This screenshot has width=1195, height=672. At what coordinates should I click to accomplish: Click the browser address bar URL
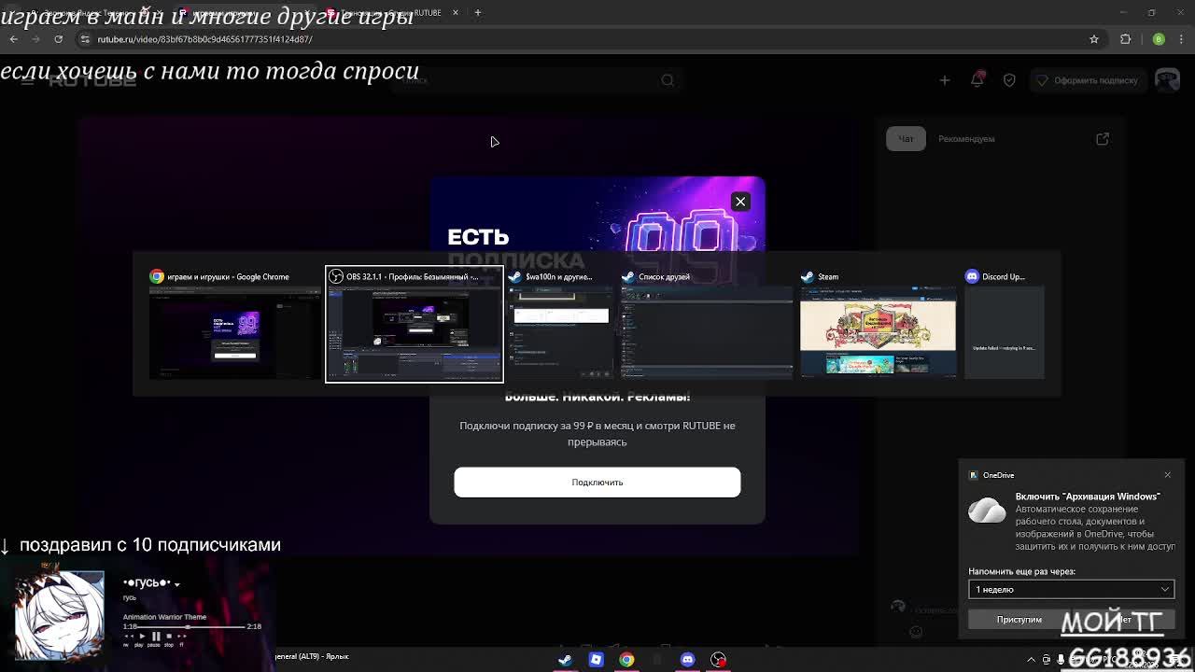click(x=205, y=39)
